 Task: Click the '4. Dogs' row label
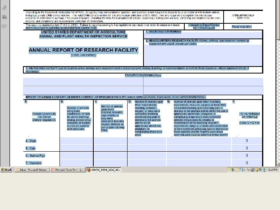coord(31,141)
